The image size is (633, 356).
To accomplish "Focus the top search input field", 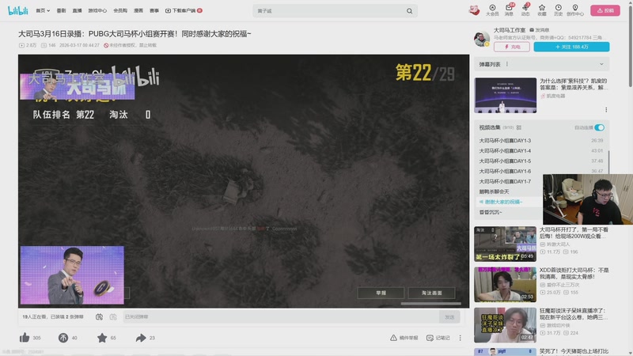I will (x=330, y=11).
